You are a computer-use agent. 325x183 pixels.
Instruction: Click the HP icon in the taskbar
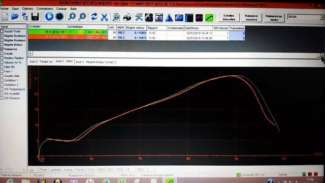(x=90, y=181)
